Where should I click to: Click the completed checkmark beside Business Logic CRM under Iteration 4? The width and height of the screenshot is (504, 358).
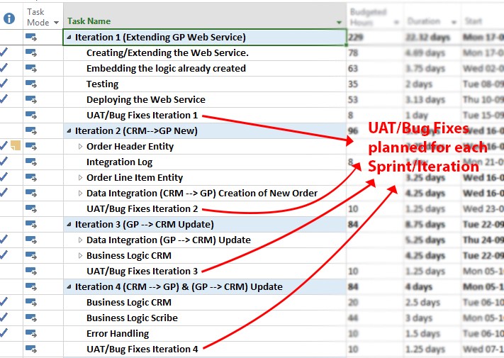coord(4,303)
